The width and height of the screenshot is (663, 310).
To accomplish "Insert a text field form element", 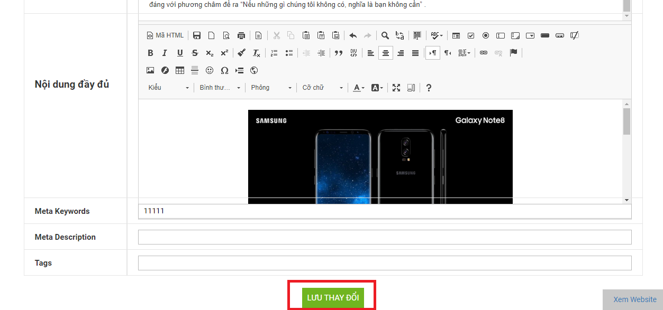I will tap(500, 35).
